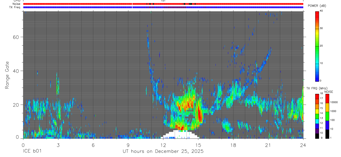341x157 pixels.
Task: Click the NOISE color scale bar
Action: [327, 116]
